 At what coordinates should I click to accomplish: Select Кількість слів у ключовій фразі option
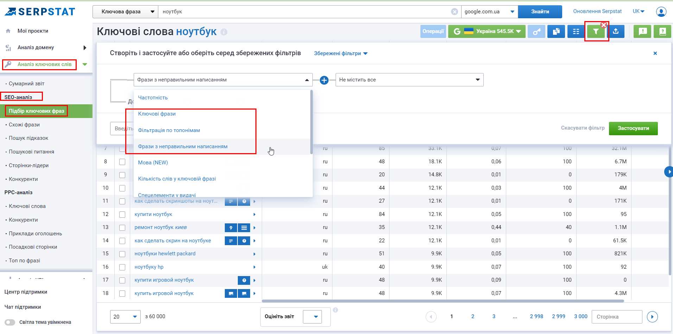click(x=177, y=179)
